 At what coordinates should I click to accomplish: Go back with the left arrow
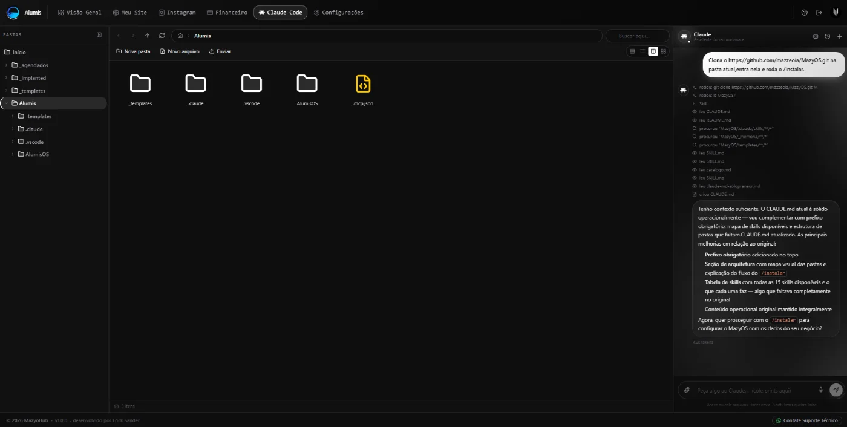119,36
